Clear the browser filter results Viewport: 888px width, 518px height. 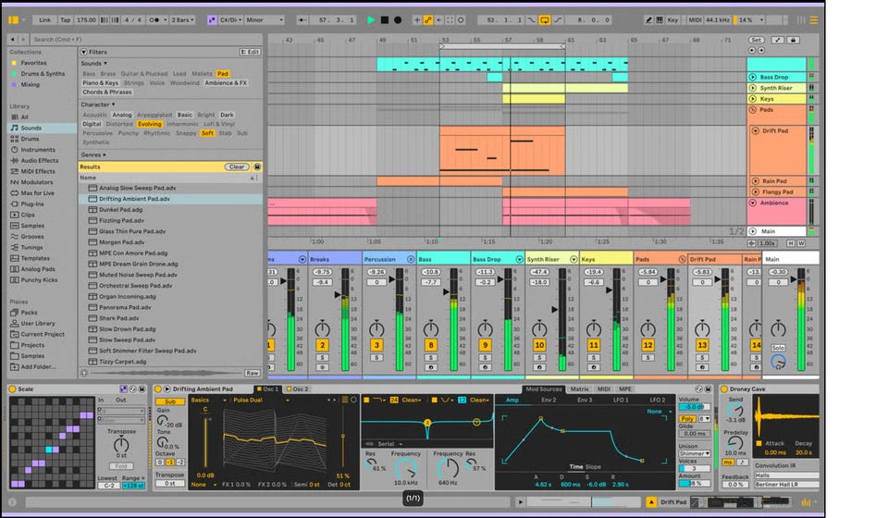coord(237,166)
